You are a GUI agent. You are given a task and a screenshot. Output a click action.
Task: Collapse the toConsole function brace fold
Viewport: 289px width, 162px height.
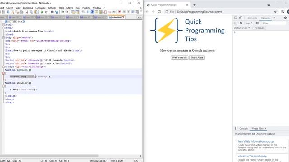(x=3, y=73)
